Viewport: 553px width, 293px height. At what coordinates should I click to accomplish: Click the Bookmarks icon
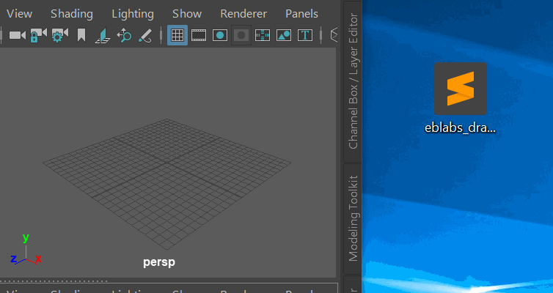pos(81,35)
